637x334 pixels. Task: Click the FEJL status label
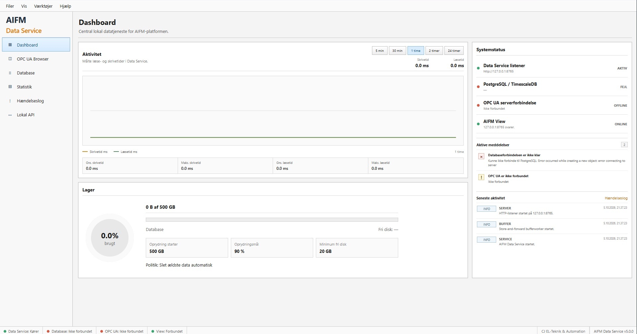[623, 87]
